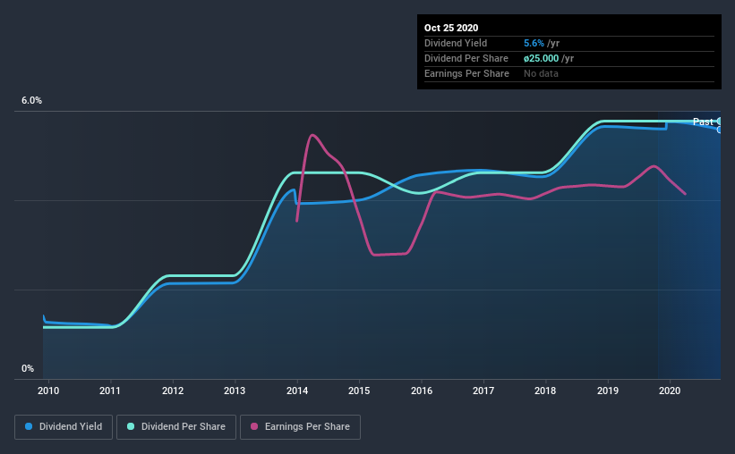The height and width of the screenshot is (454, 735).
Task: Click the 6.0% y-axis label
Action: click(x=31, y=101)
